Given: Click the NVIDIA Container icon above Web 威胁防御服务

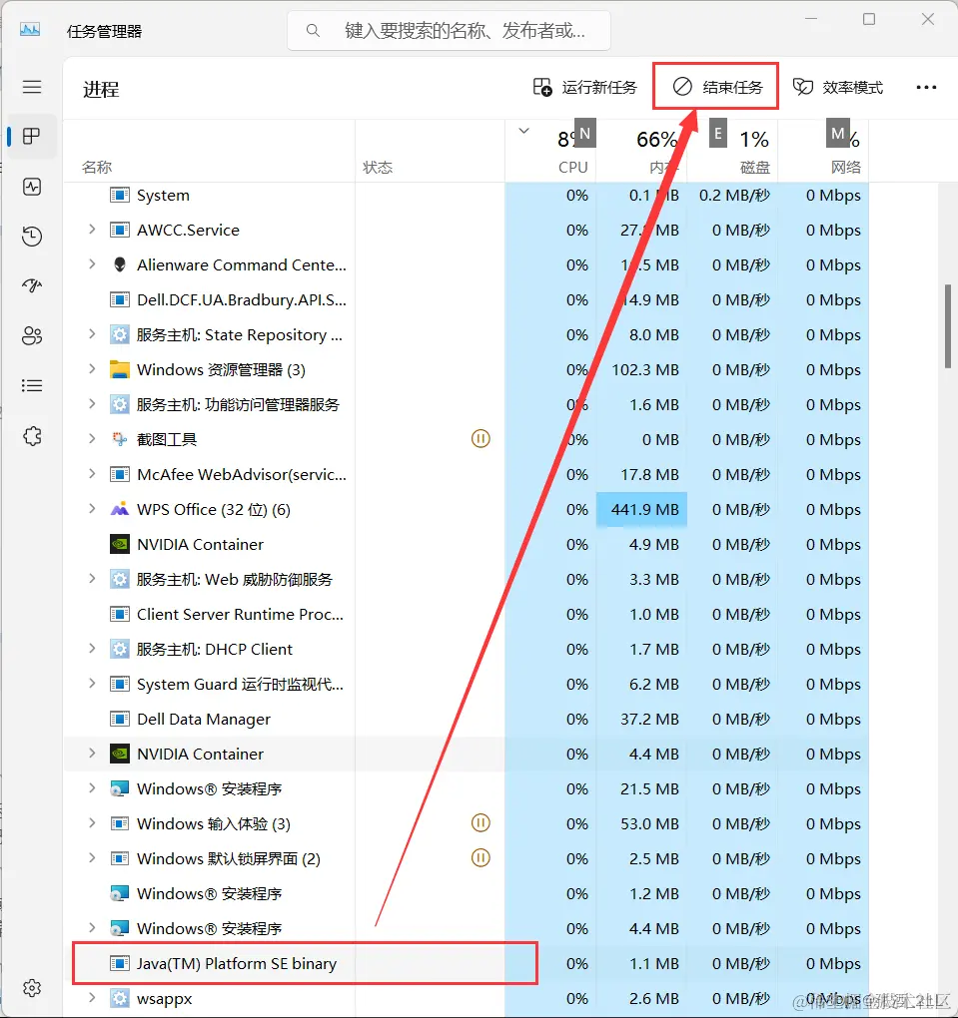Looking at the screenshot, I should click(x=120, y=544).
